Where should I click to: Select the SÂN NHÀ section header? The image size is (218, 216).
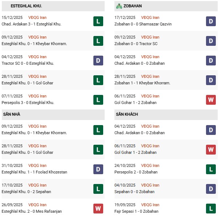(x=12, y=115)
